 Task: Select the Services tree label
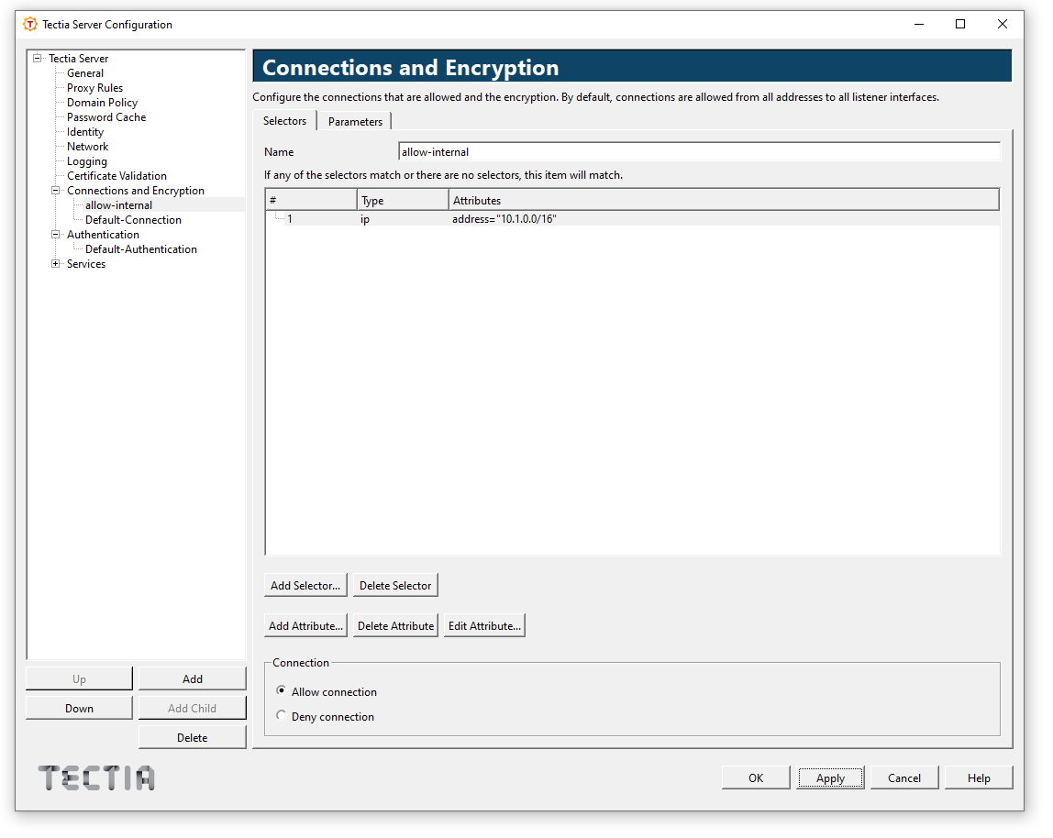click(x=86, y=264)
